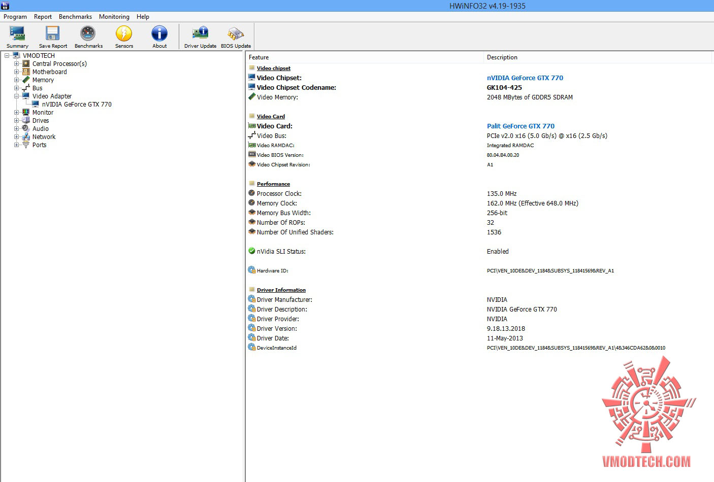Viewport: 714px width, 482px height.
Task: Open the Monitoring menu
Action: coord(114,17)
